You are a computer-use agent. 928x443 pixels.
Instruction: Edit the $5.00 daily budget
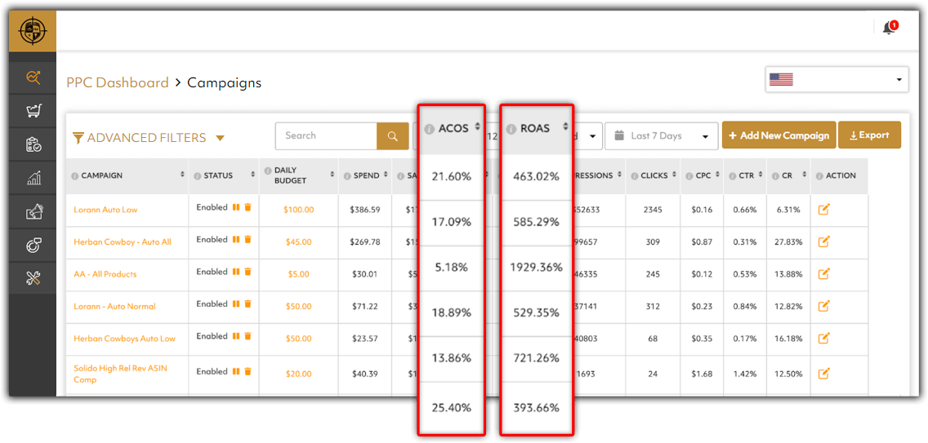tap(299, 274)
